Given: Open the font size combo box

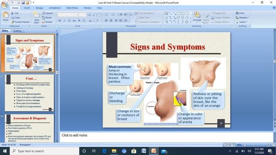Looking at the screenshot, I should point(82,15).
